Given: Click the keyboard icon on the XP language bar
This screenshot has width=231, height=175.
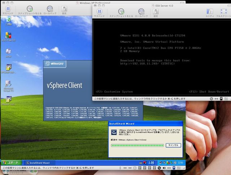Looking at the screenshot, I should pyautogui.click(x=141, y=163).
